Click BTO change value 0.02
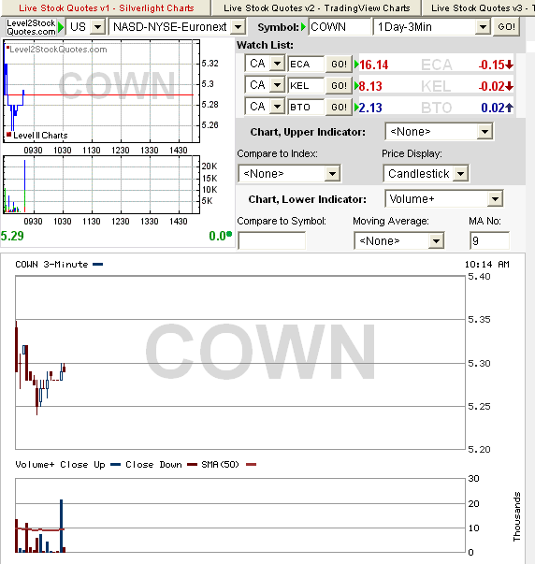535x564 pixels. [x=493, y=108]
